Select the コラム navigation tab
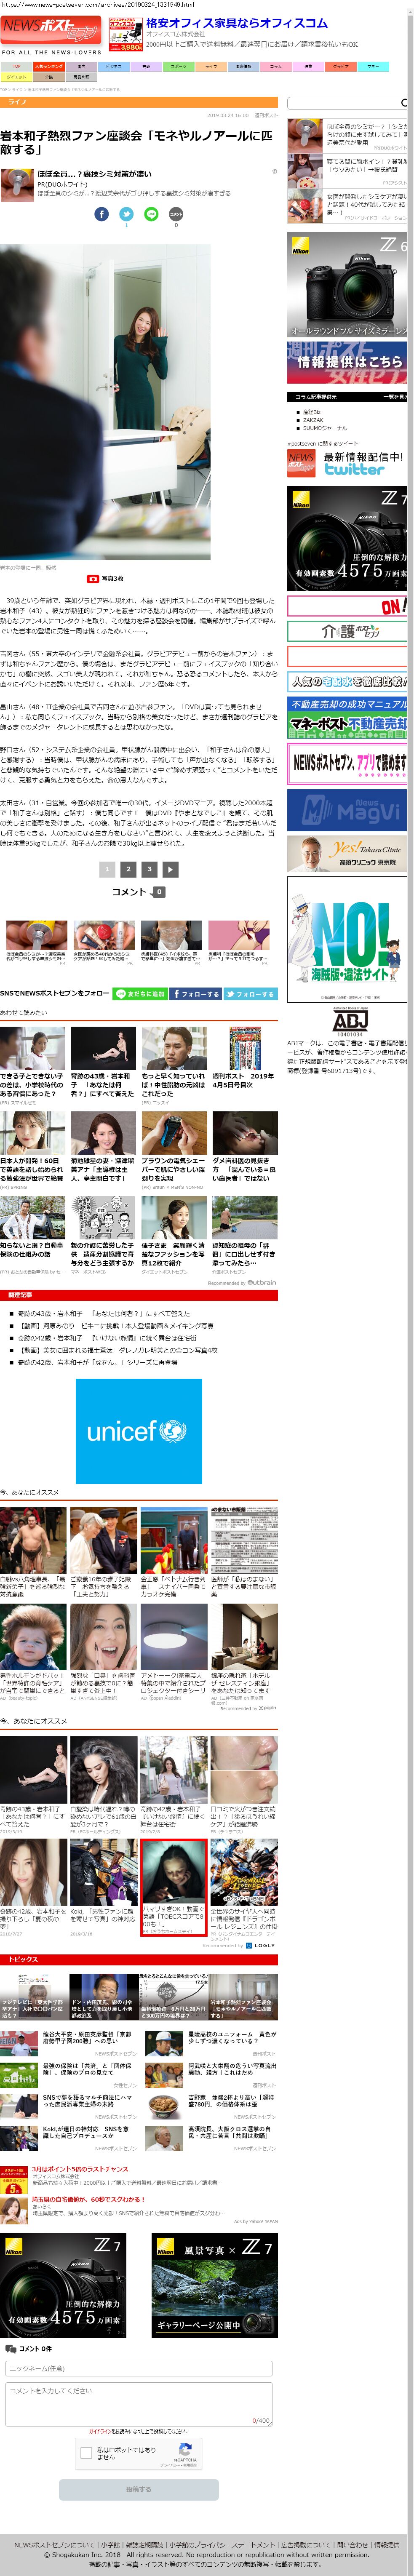 coord(275,66)
